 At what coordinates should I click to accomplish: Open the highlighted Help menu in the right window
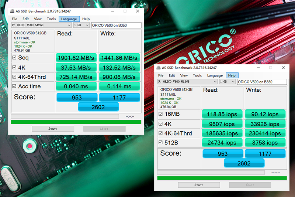[x=232, y=75]
